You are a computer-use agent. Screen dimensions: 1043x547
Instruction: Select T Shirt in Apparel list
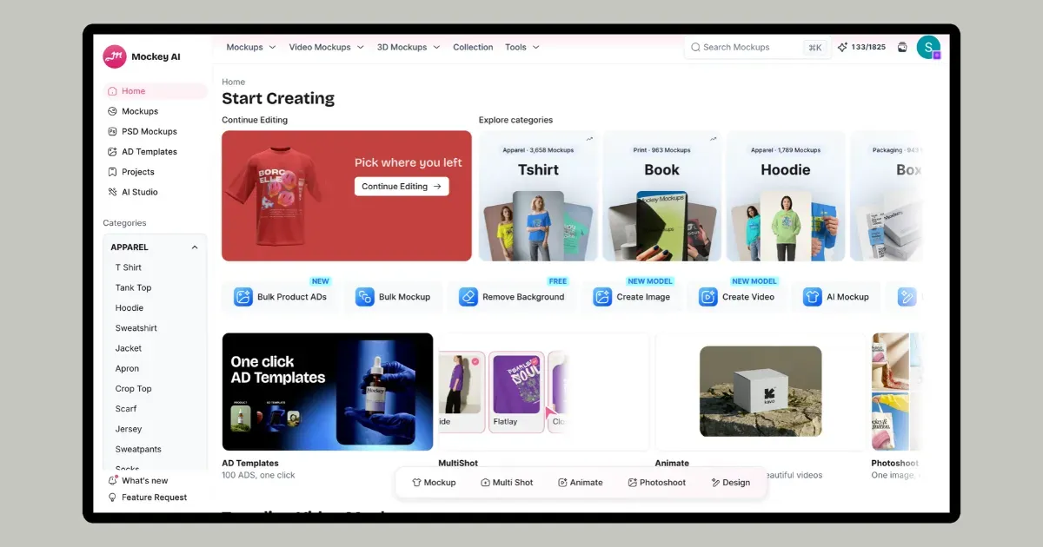(x=129, y=267)
